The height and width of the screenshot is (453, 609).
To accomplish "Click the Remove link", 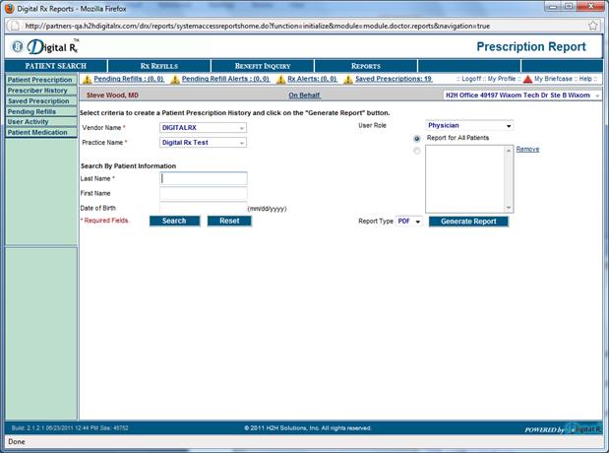I will point(527,150).
